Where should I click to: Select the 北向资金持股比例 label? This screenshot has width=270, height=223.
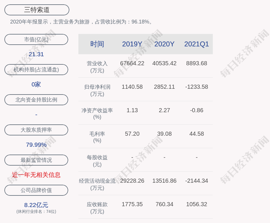tap(36, 100)
